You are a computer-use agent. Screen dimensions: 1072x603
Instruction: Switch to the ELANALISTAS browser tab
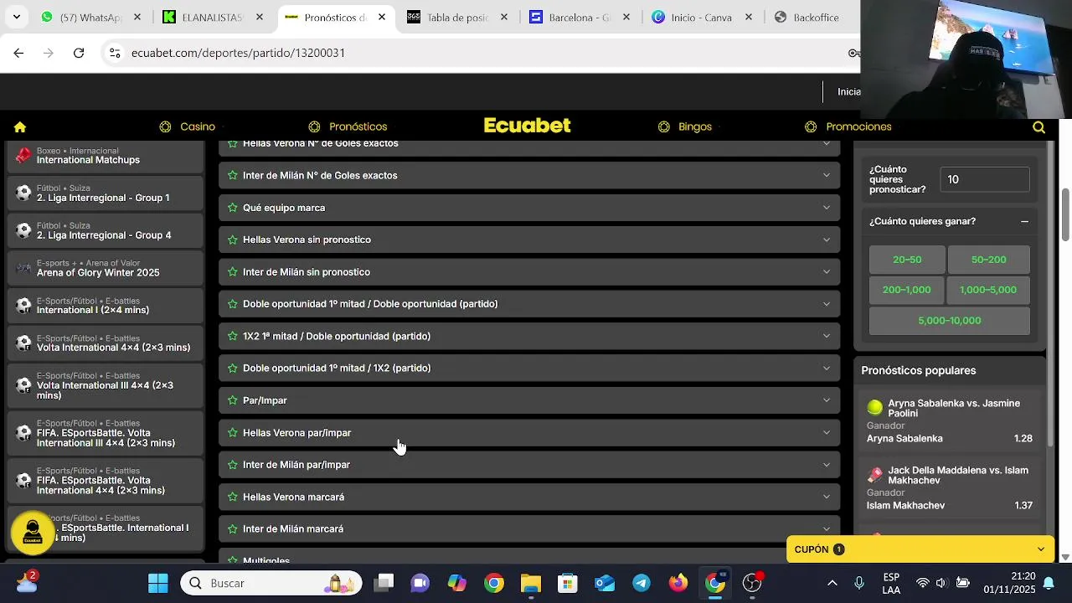[x=213, y=17]
